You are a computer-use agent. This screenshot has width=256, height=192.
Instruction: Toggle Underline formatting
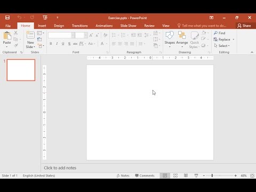point(63,44)
